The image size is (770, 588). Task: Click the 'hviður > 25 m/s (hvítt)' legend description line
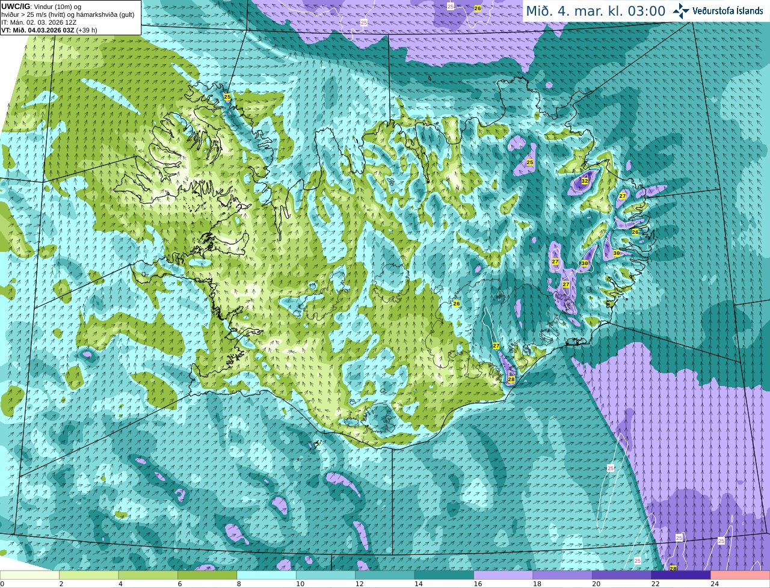[x=67, y=14]
